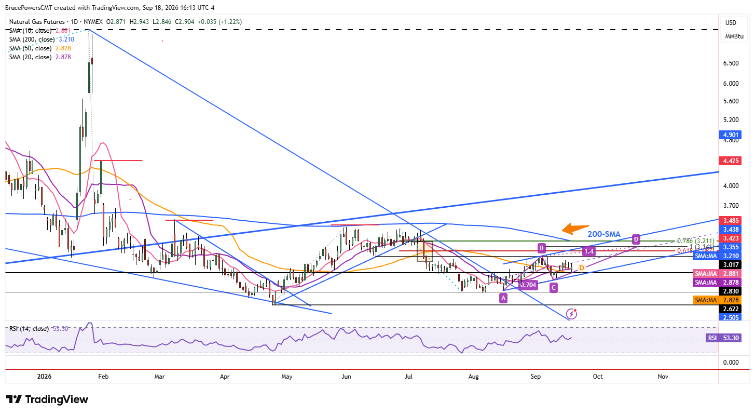755x415 pixels.
Task: Click the red 4.425 price-scale label
Action: coord(731,161)
